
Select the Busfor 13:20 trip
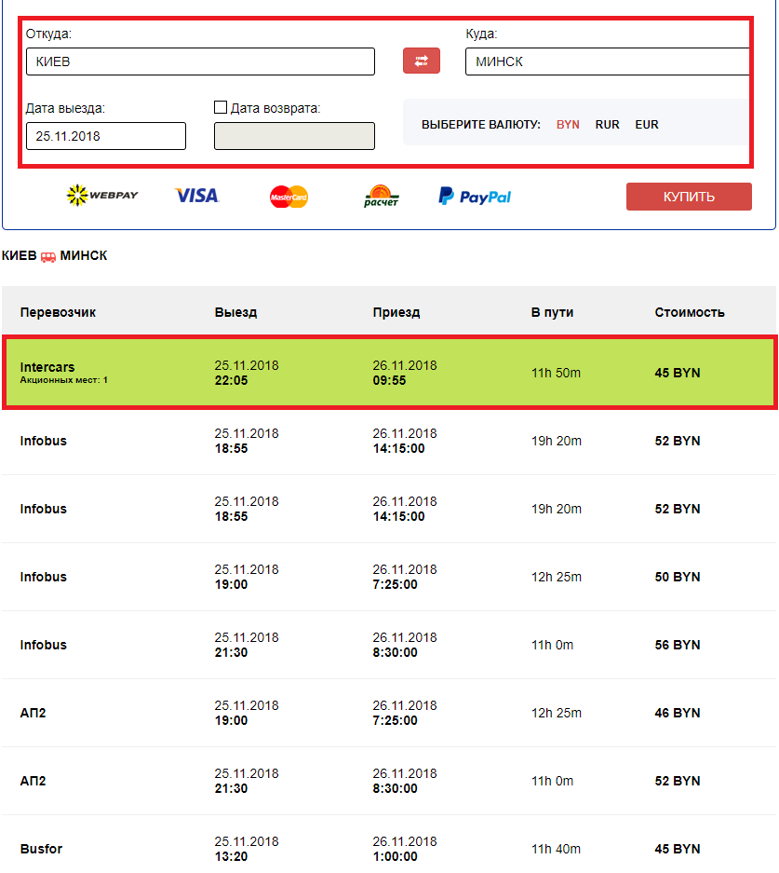(x=389, y=846)
